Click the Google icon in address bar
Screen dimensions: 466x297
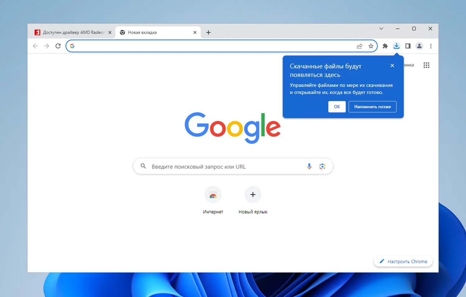(x=72, y=46)
